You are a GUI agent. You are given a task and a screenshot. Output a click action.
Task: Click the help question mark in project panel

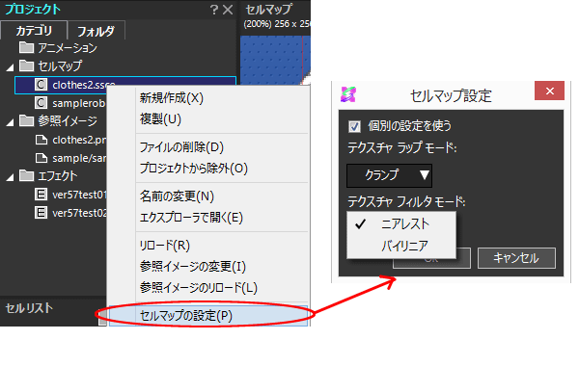214,10
